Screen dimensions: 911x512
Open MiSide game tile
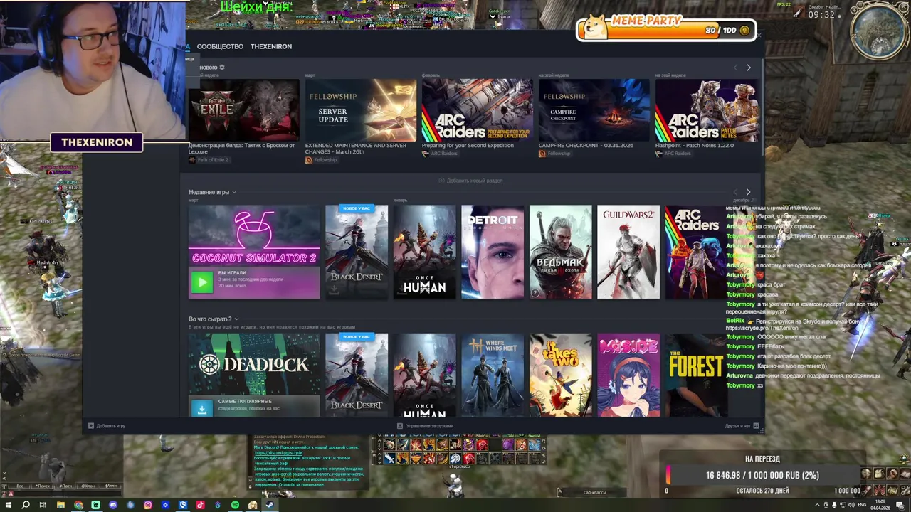click(x=628, y=375)
